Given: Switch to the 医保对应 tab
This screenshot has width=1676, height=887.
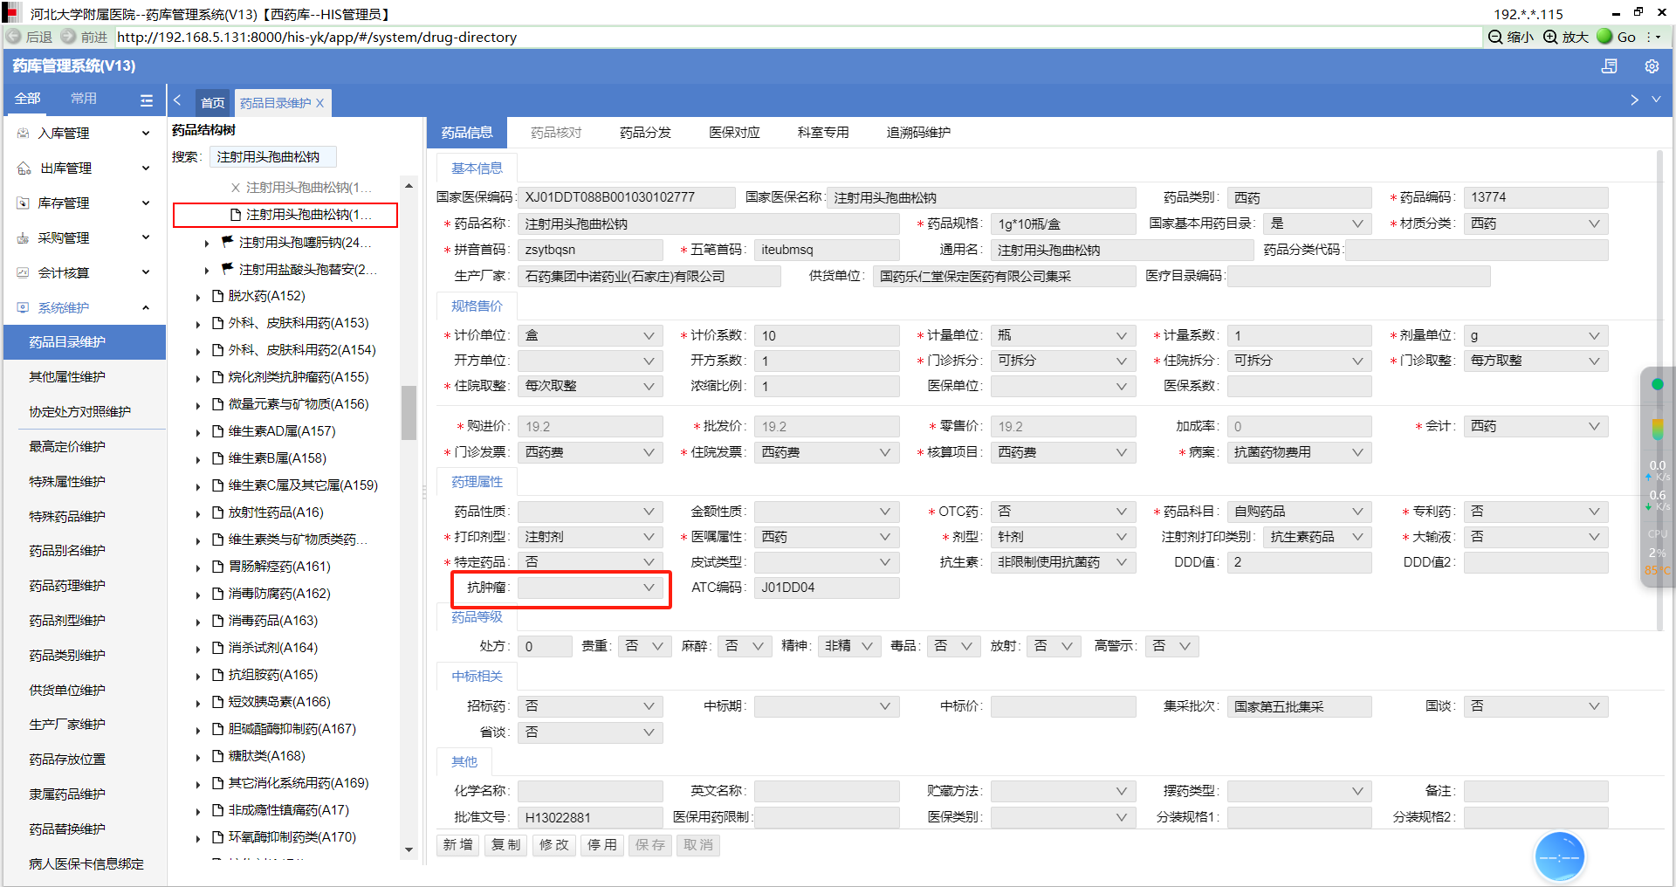Looking at the screenshot, I should pos(734,133).
